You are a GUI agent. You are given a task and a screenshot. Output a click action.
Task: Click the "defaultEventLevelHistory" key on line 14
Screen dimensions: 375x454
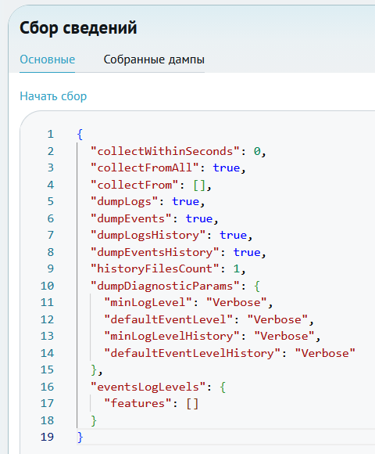[192, 353]
